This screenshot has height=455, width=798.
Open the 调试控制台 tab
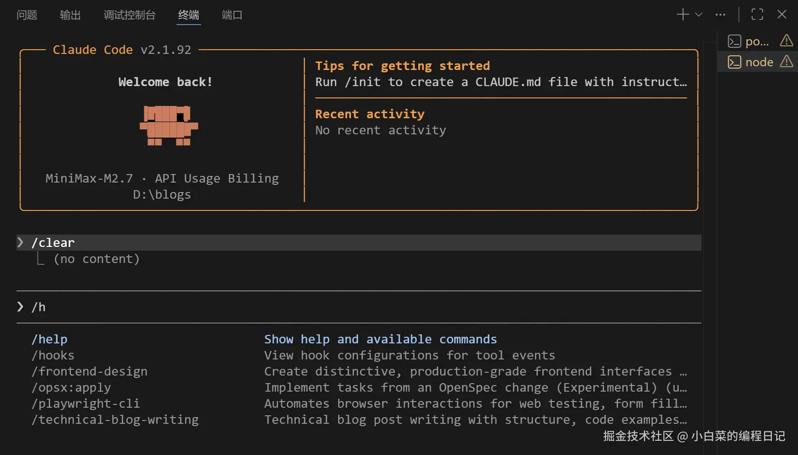(x=130, y=15)
